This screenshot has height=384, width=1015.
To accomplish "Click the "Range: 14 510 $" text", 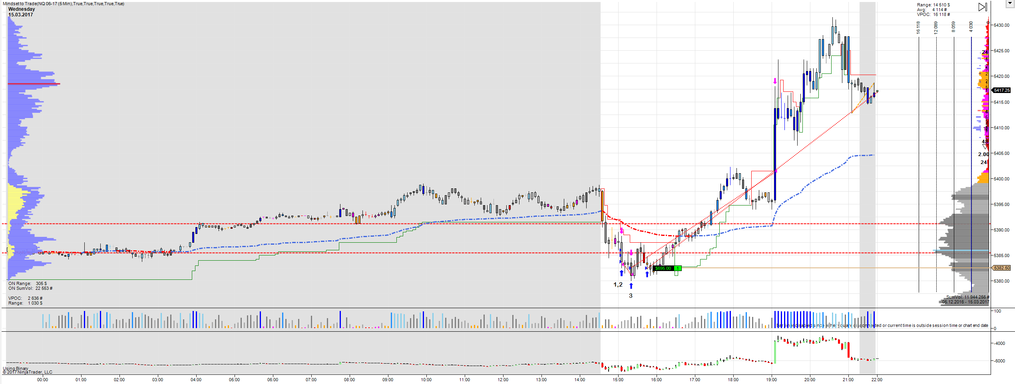I will [933, 5].
